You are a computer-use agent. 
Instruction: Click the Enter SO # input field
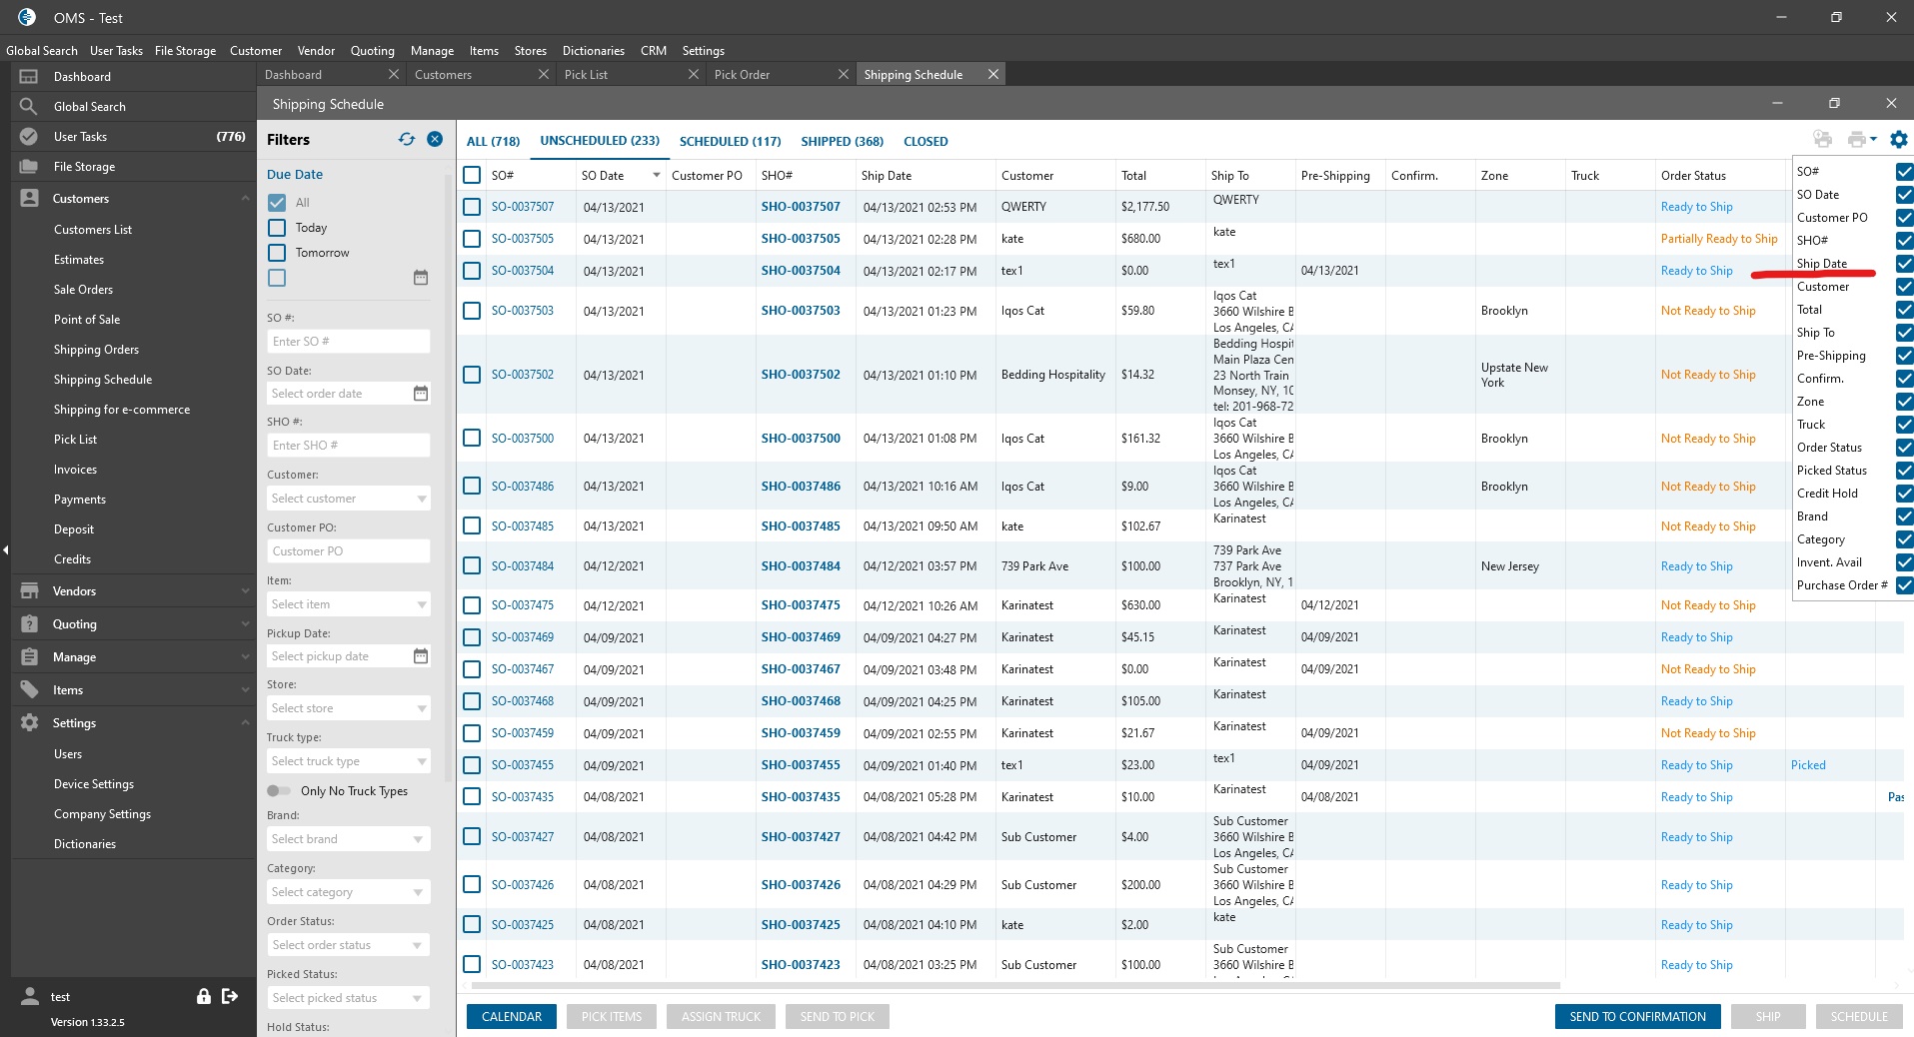click(348, 342)
